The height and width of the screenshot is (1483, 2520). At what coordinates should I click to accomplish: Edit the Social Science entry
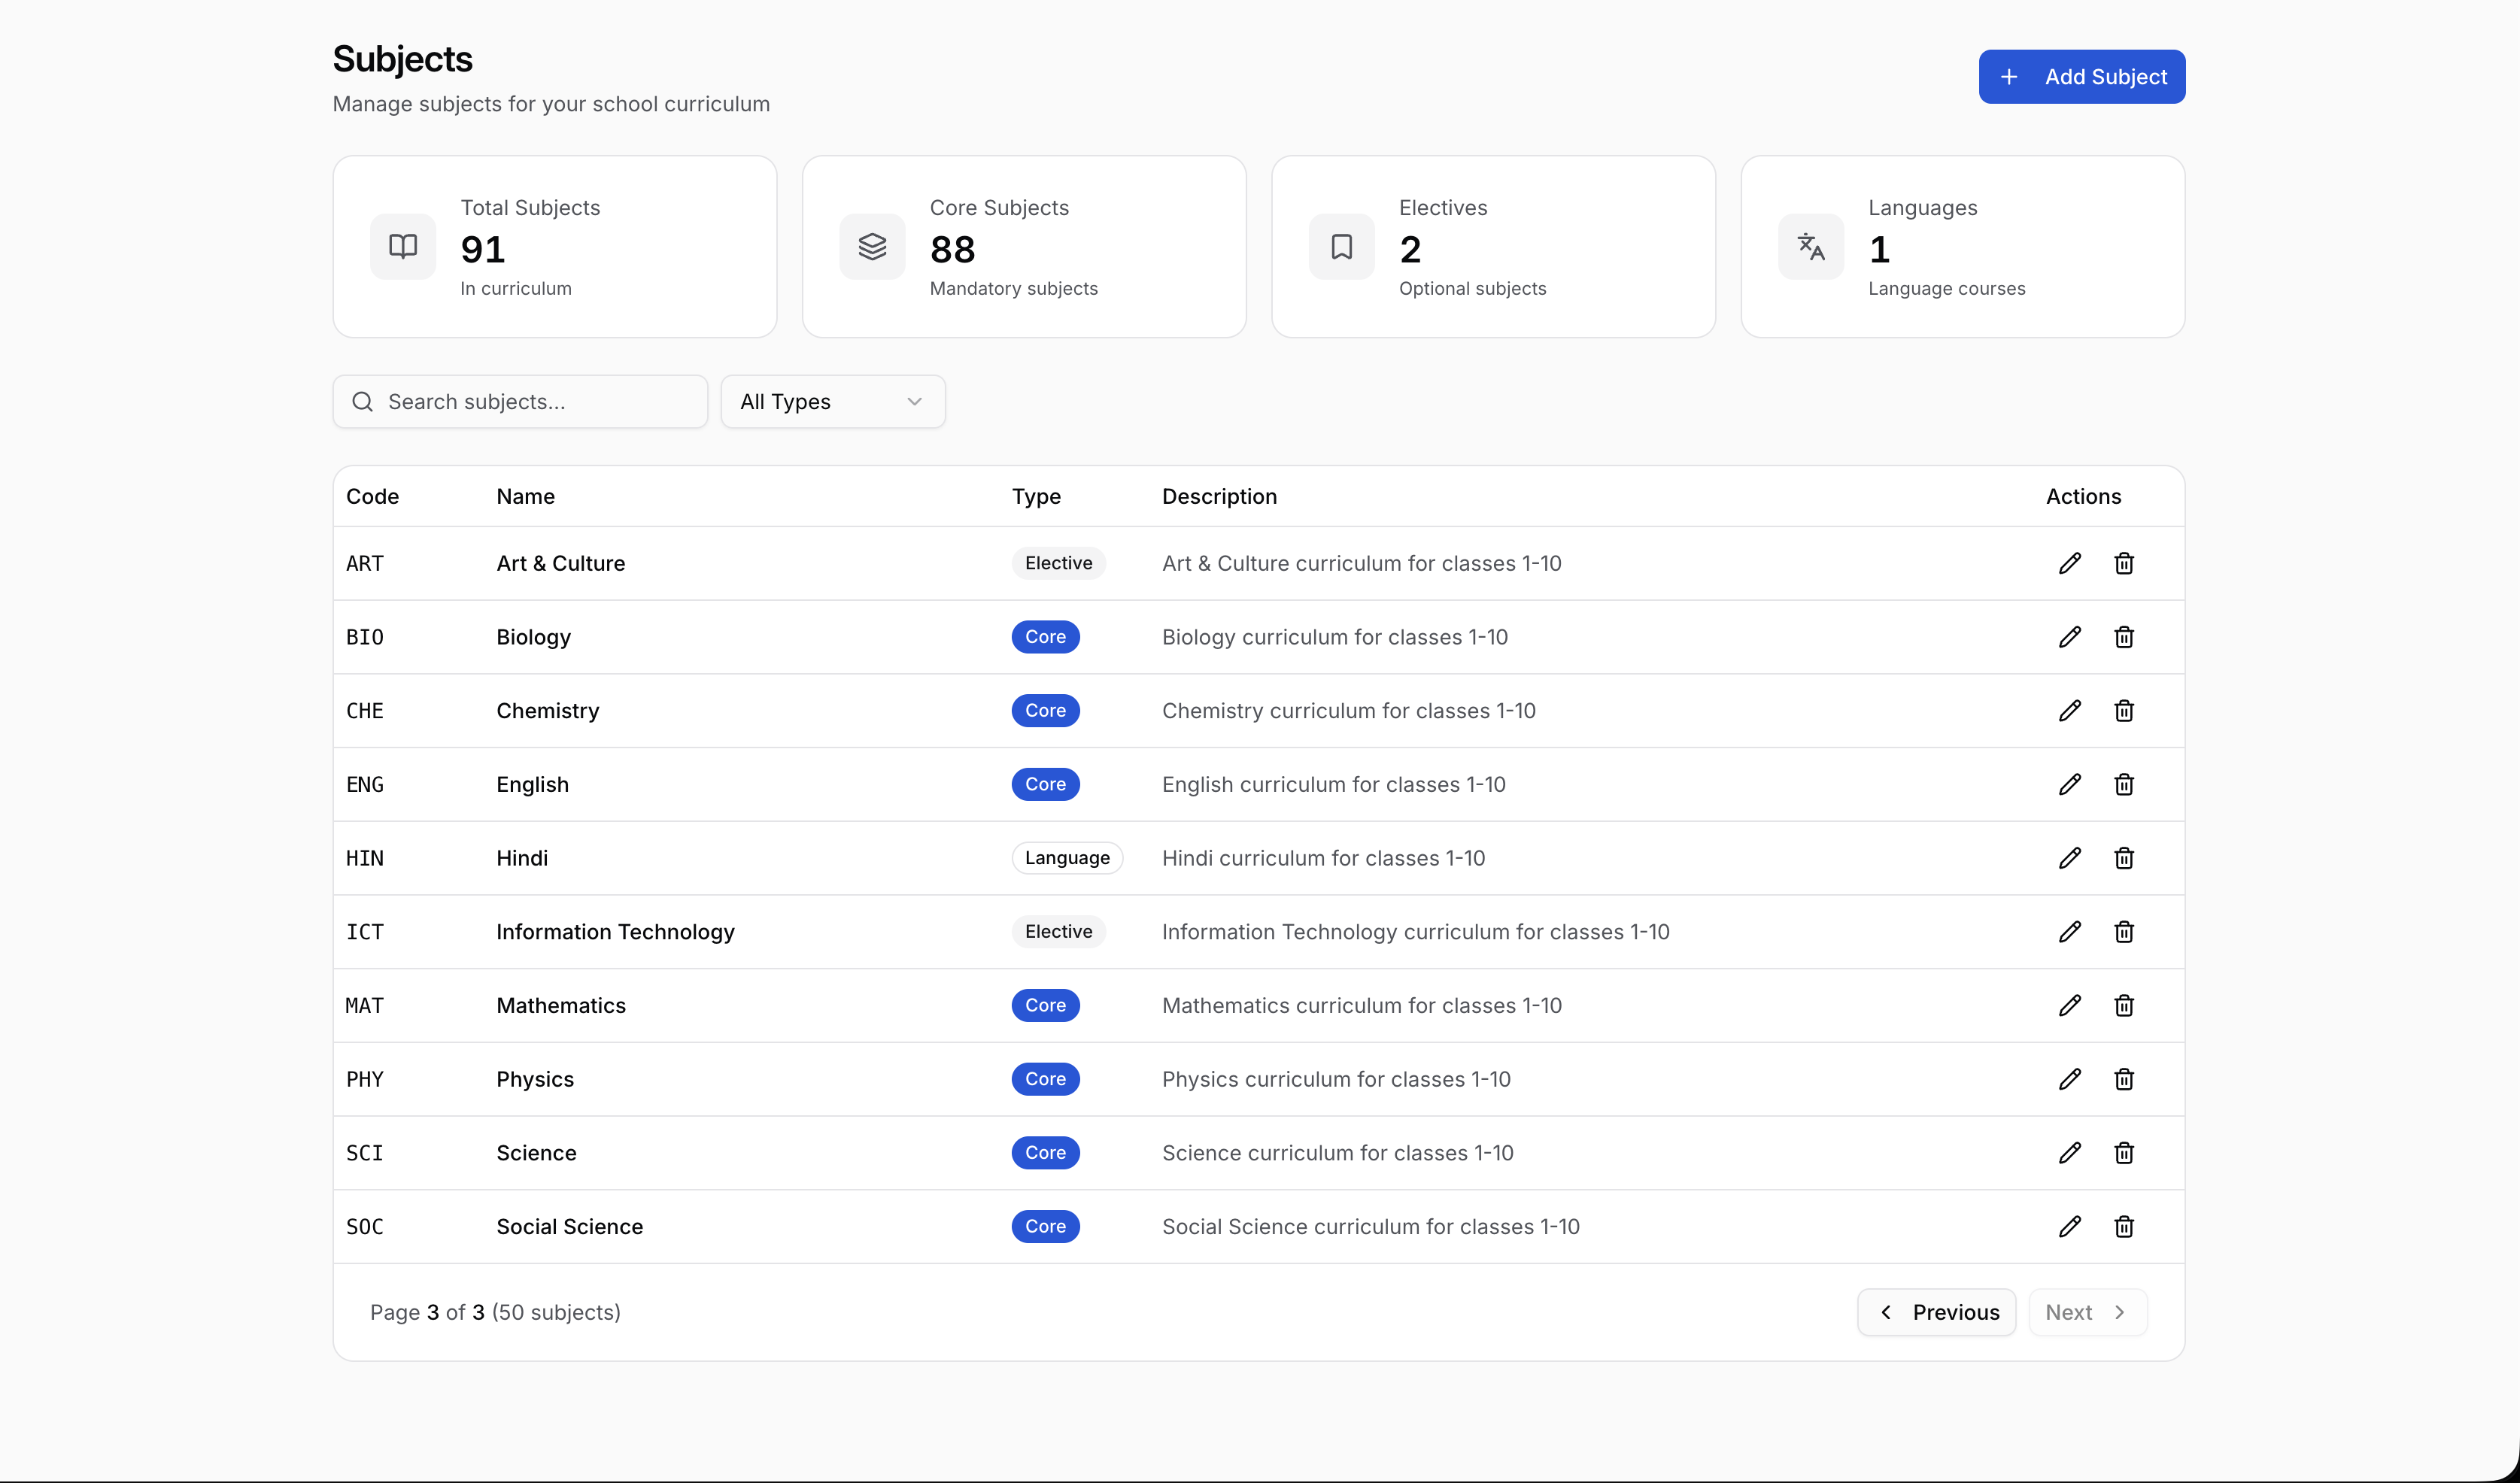(x=2070, y=1226)
